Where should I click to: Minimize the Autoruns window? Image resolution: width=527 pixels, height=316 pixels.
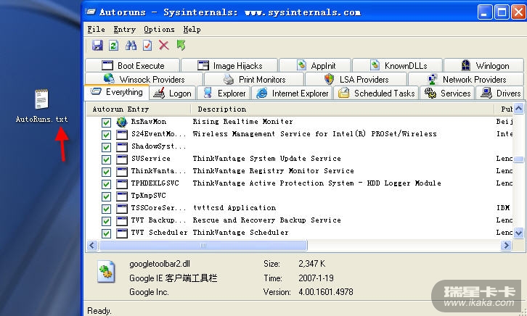pos(485,12)
